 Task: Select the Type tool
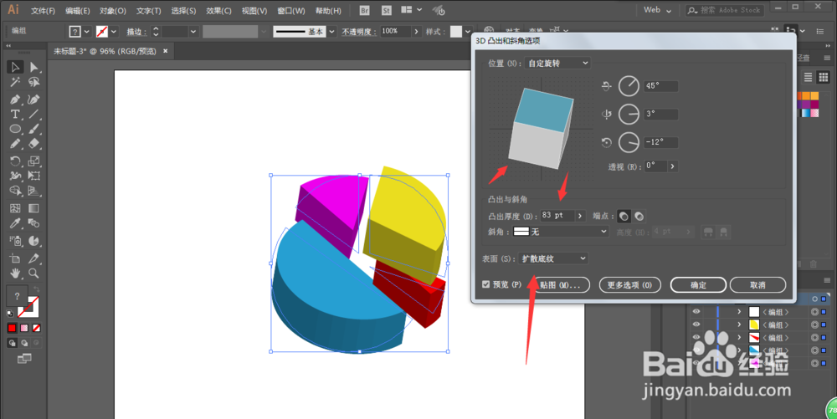click(x=15, y=114)
